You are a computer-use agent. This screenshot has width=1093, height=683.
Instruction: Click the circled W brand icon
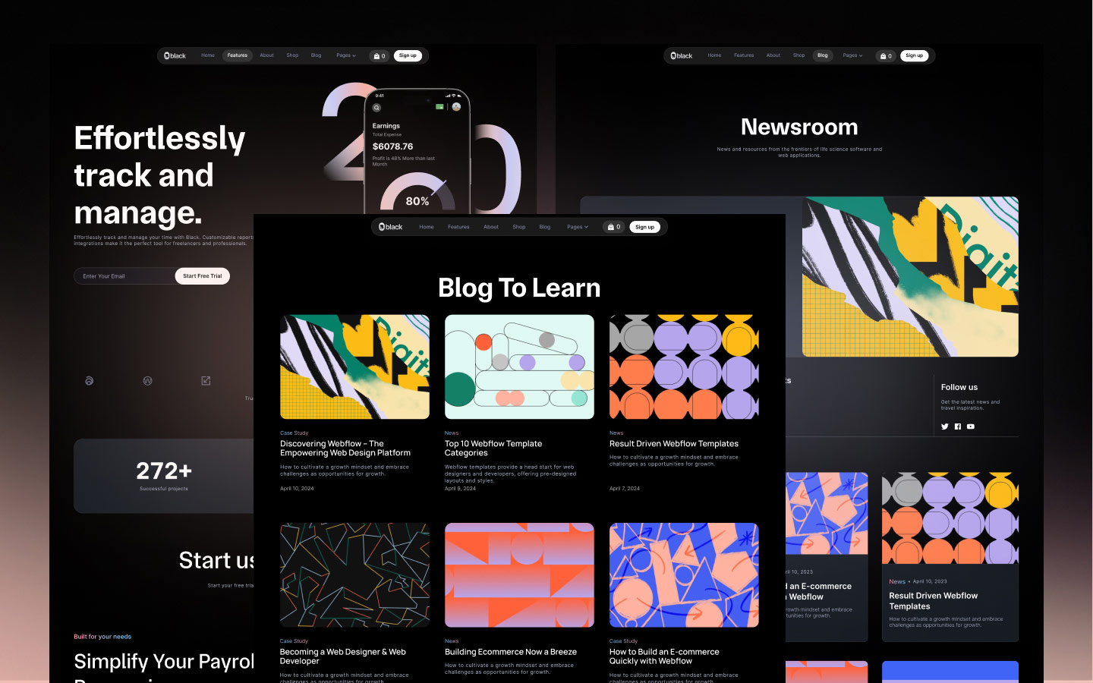coord(147,381)
